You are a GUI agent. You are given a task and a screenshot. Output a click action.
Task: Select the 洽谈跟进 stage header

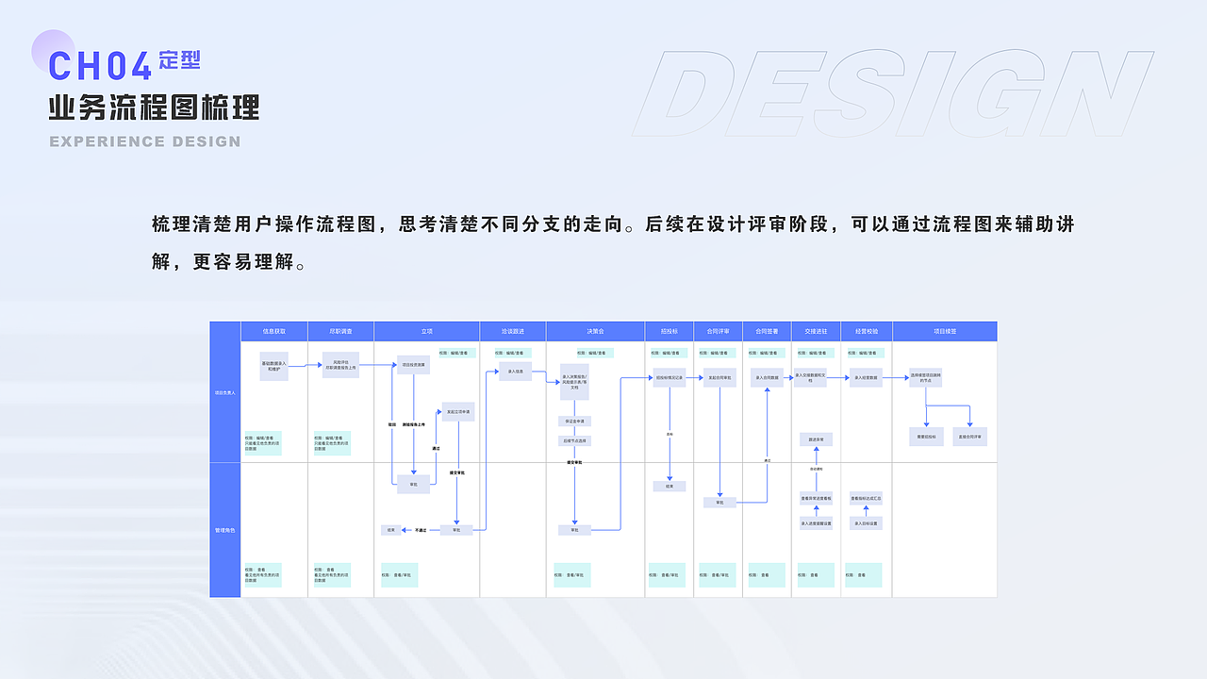pos(515,331)
